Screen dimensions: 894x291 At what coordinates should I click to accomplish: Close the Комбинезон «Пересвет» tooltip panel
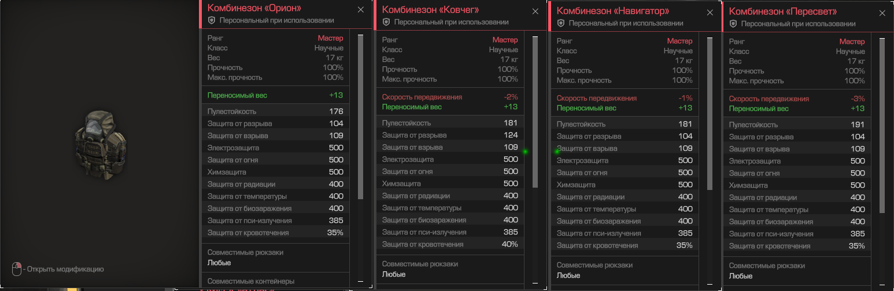tap(882, 13)
